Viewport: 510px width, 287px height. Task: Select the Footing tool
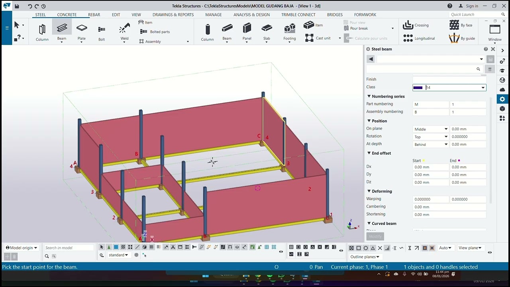tap(290, 32)
